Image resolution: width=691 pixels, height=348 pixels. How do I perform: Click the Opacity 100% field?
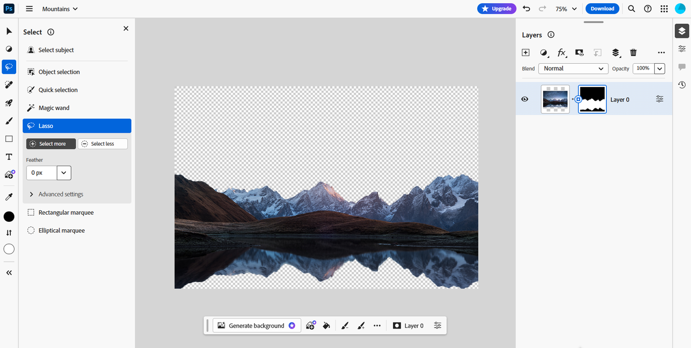point(643,69)
